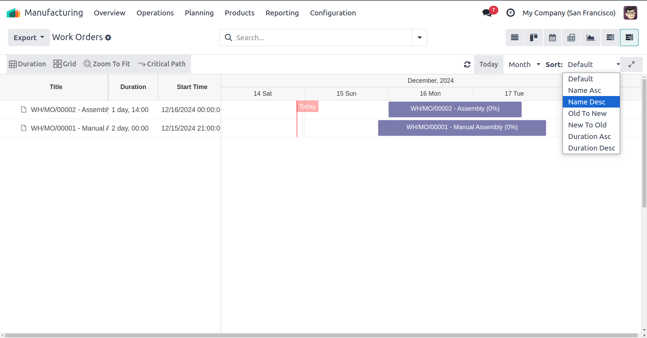Open the Month scale dropdown
The width and height of the screenshot is (647, 338).
click(x=524, y=65)
